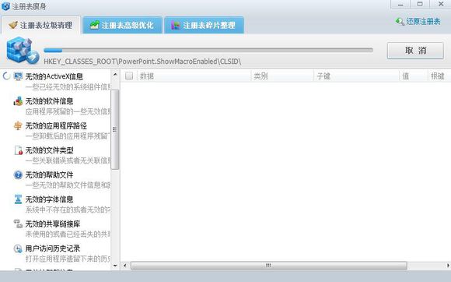Click the magnifier icon beside 还原注册表

(x=400, y=21)
